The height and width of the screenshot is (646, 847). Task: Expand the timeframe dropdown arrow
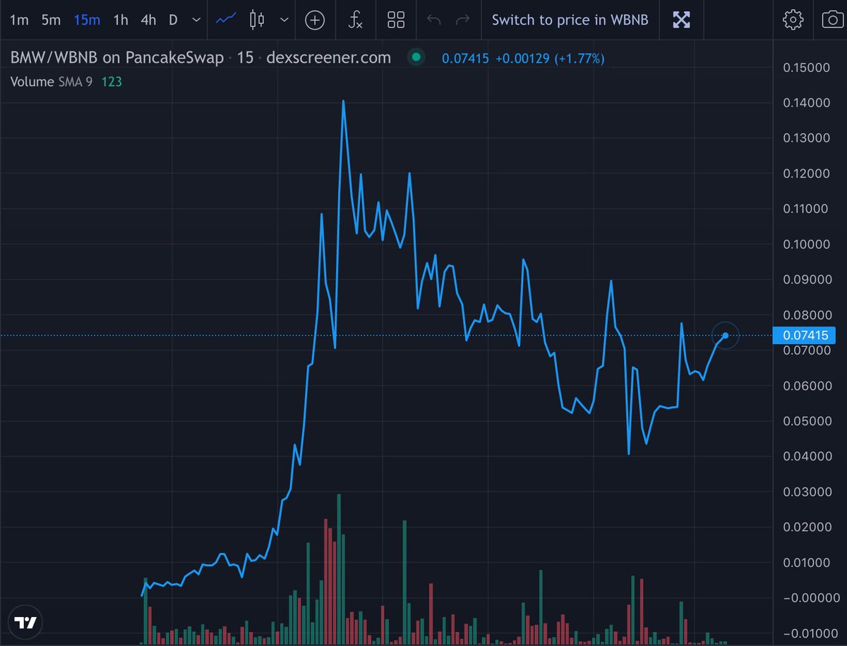[196, 20]
